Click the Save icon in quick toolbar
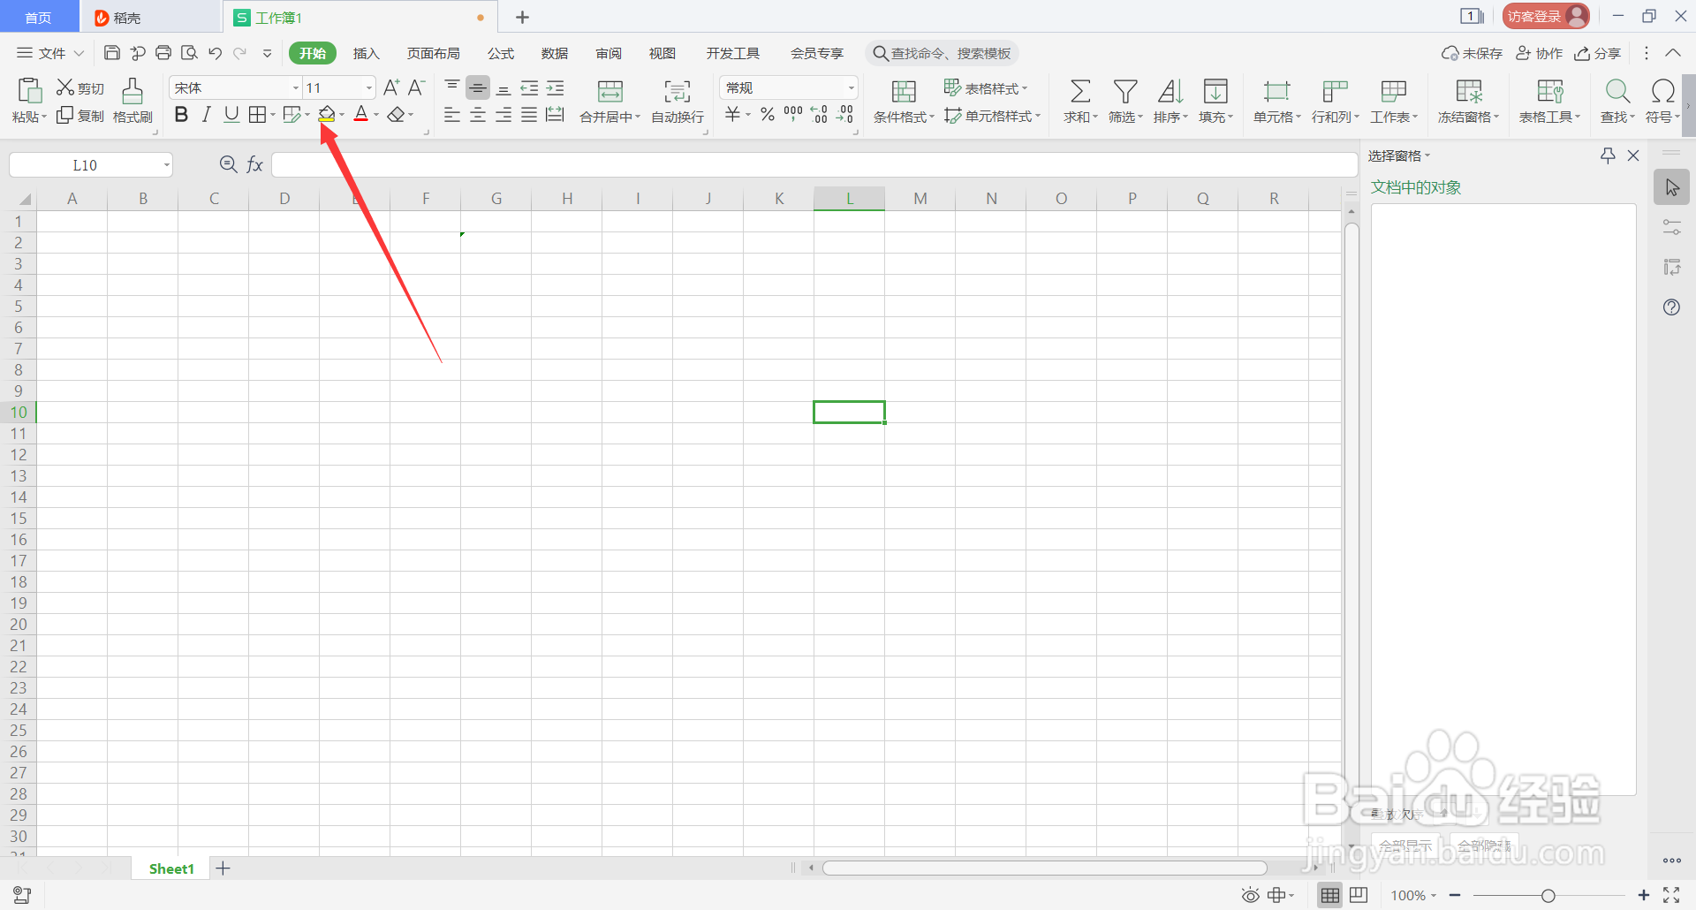Screen dimensions: 1696x910 (x=112, y=53)
